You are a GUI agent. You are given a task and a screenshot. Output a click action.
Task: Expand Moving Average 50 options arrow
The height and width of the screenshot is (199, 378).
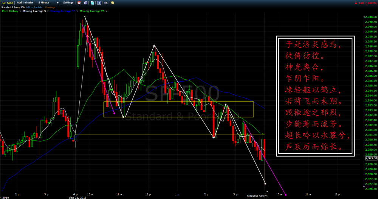tap(77, 11)
